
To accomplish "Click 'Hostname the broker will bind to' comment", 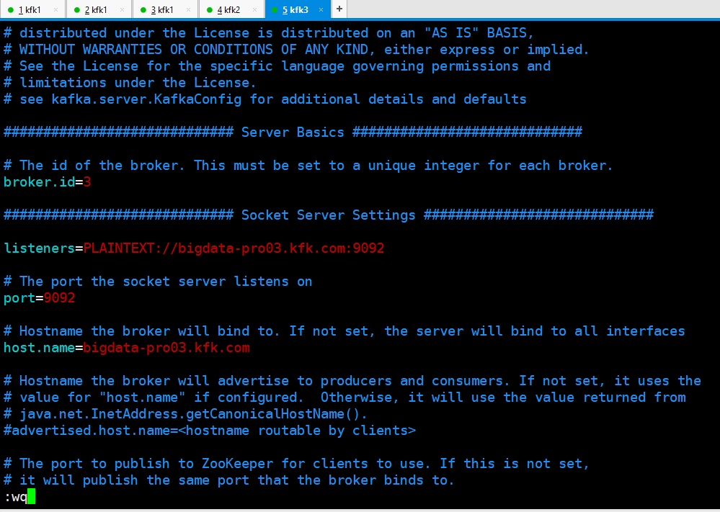I will tap(344, 331).
